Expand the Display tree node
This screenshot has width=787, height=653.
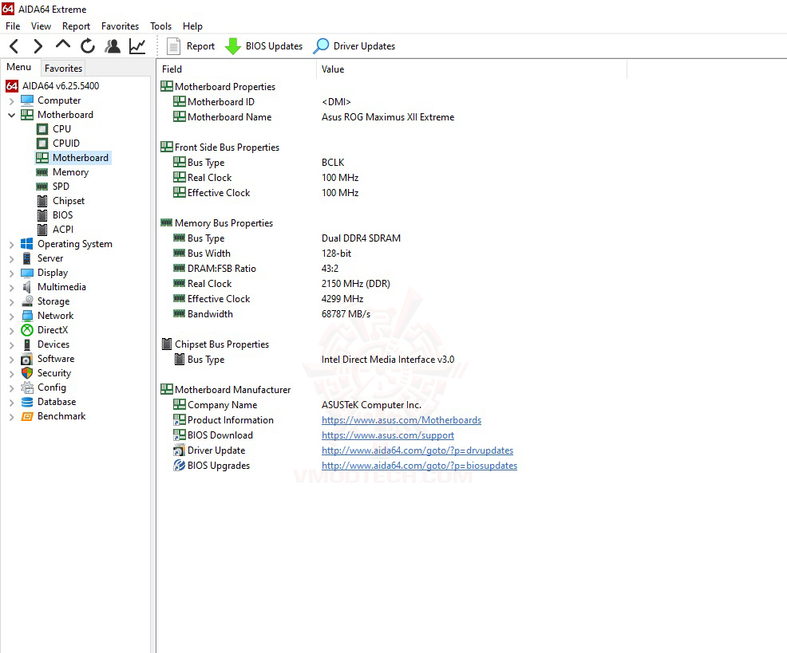tap(11, 273)
